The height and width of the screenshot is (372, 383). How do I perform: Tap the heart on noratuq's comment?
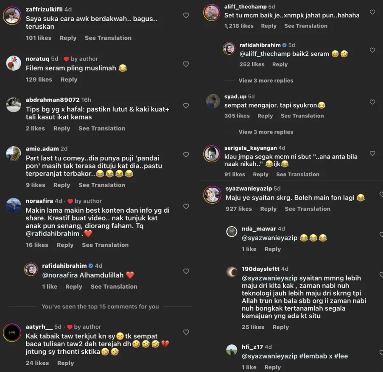point(186,64)
